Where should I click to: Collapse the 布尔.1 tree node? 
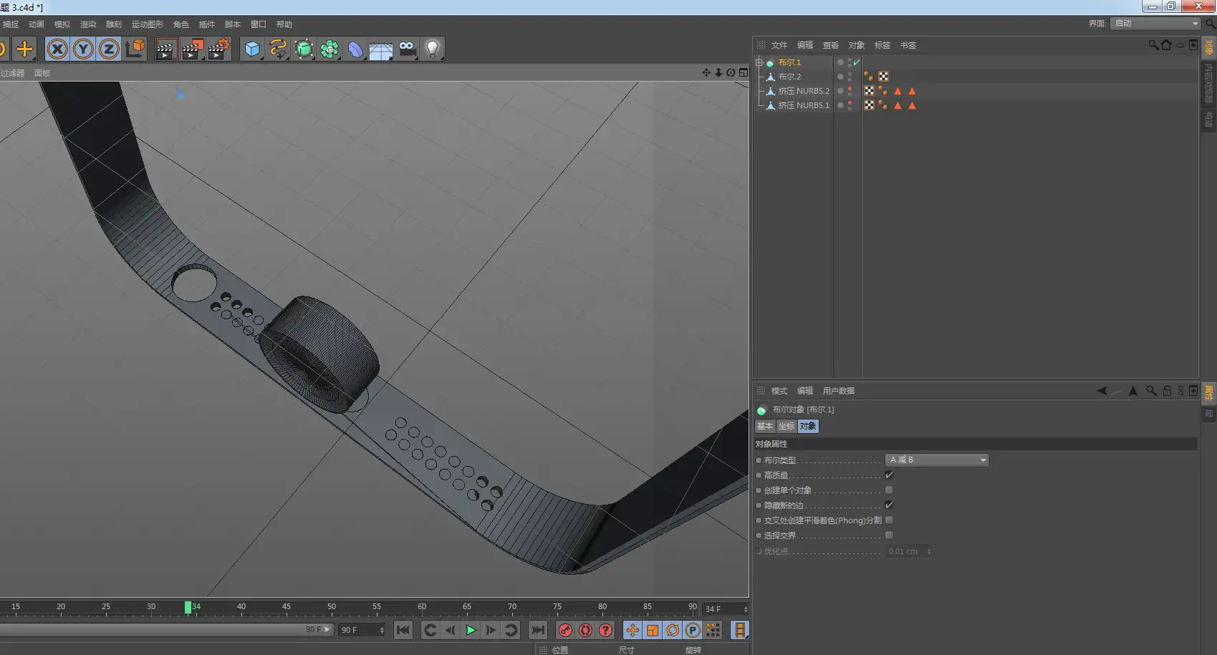pos(759,62)
